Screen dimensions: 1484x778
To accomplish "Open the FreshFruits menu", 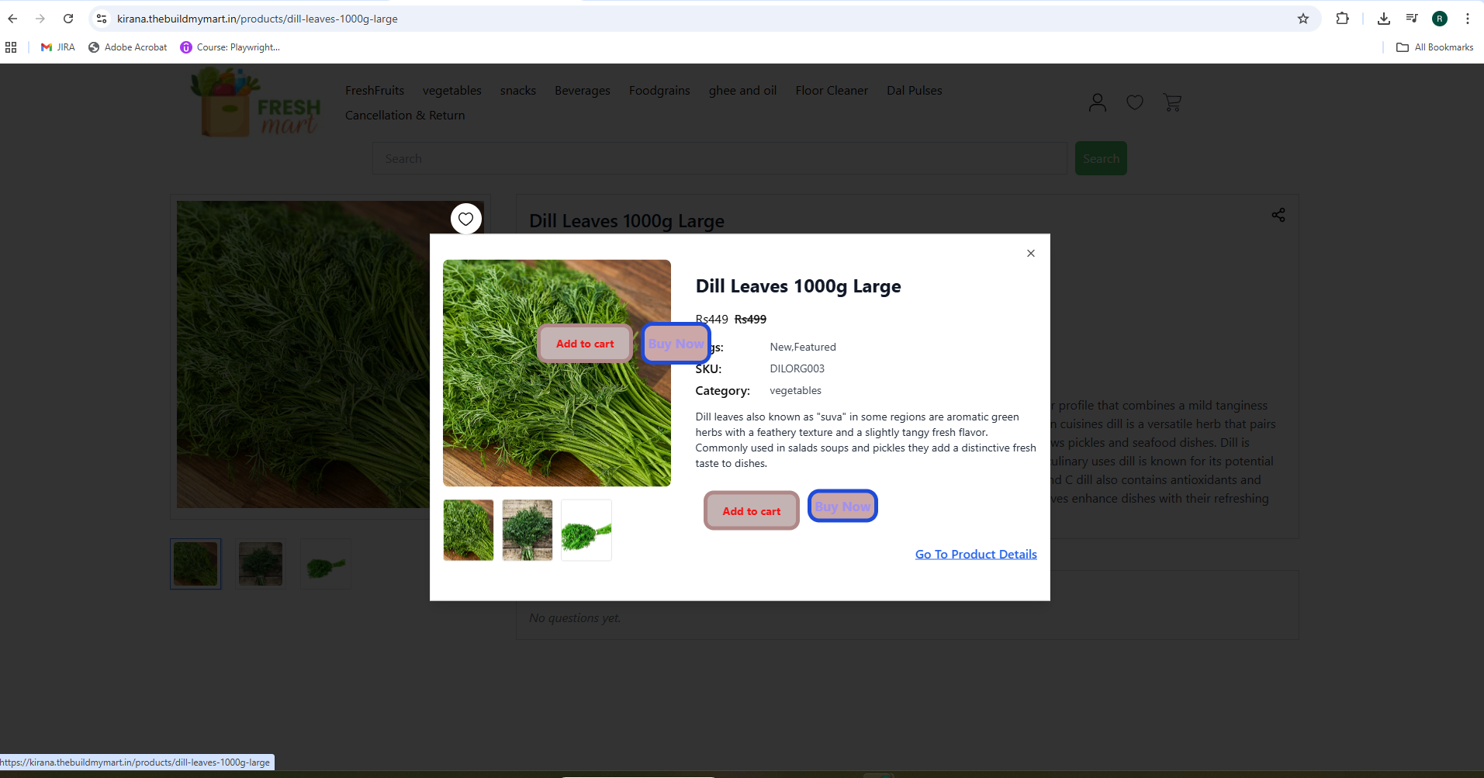I will tap(375, 91).
